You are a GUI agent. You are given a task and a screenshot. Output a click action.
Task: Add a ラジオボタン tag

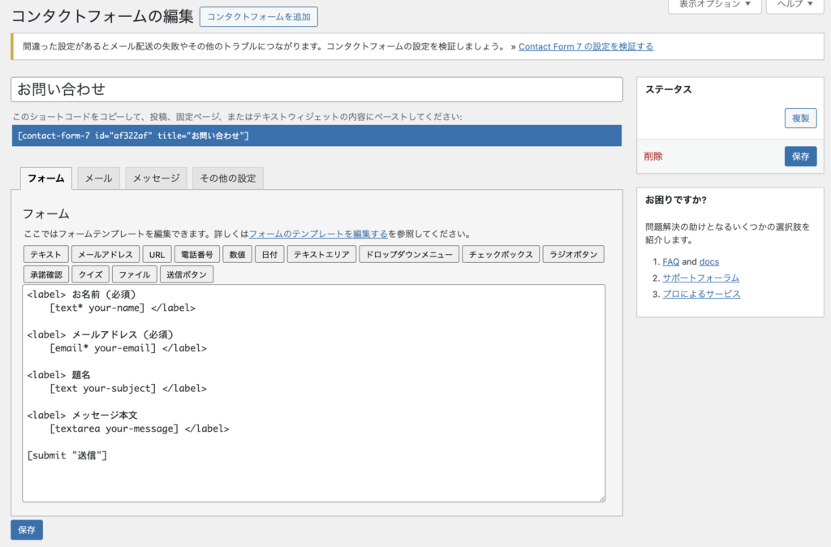(x=573, y=255)
